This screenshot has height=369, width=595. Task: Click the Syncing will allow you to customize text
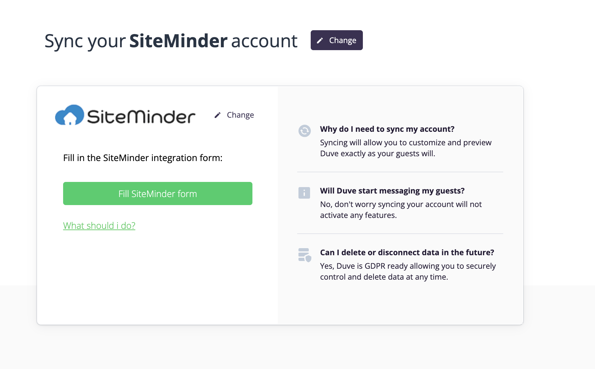point(406,148)
